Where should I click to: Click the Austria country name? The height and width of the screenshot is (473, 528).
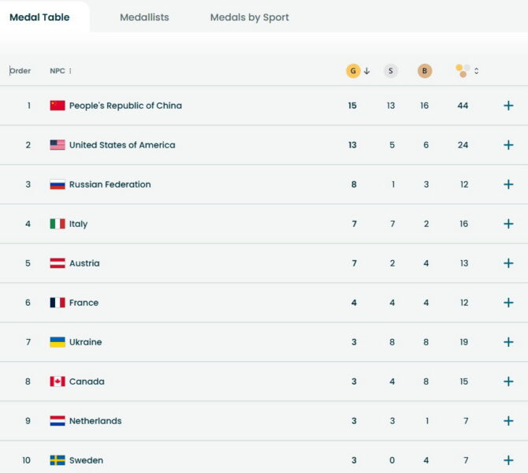pos(84,263)
